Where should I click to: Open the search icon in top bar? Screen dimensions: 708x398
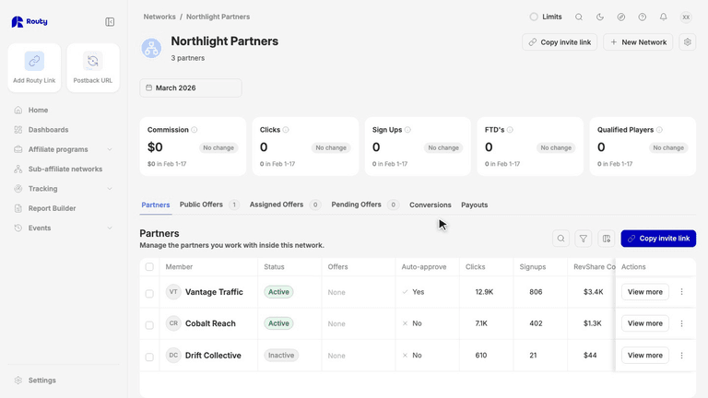point(579,18)
